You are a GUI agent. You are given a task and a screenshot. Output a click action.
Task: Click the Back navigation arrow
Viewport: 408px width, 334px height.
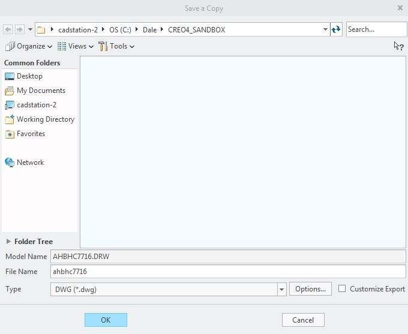(x=8, y=29)
